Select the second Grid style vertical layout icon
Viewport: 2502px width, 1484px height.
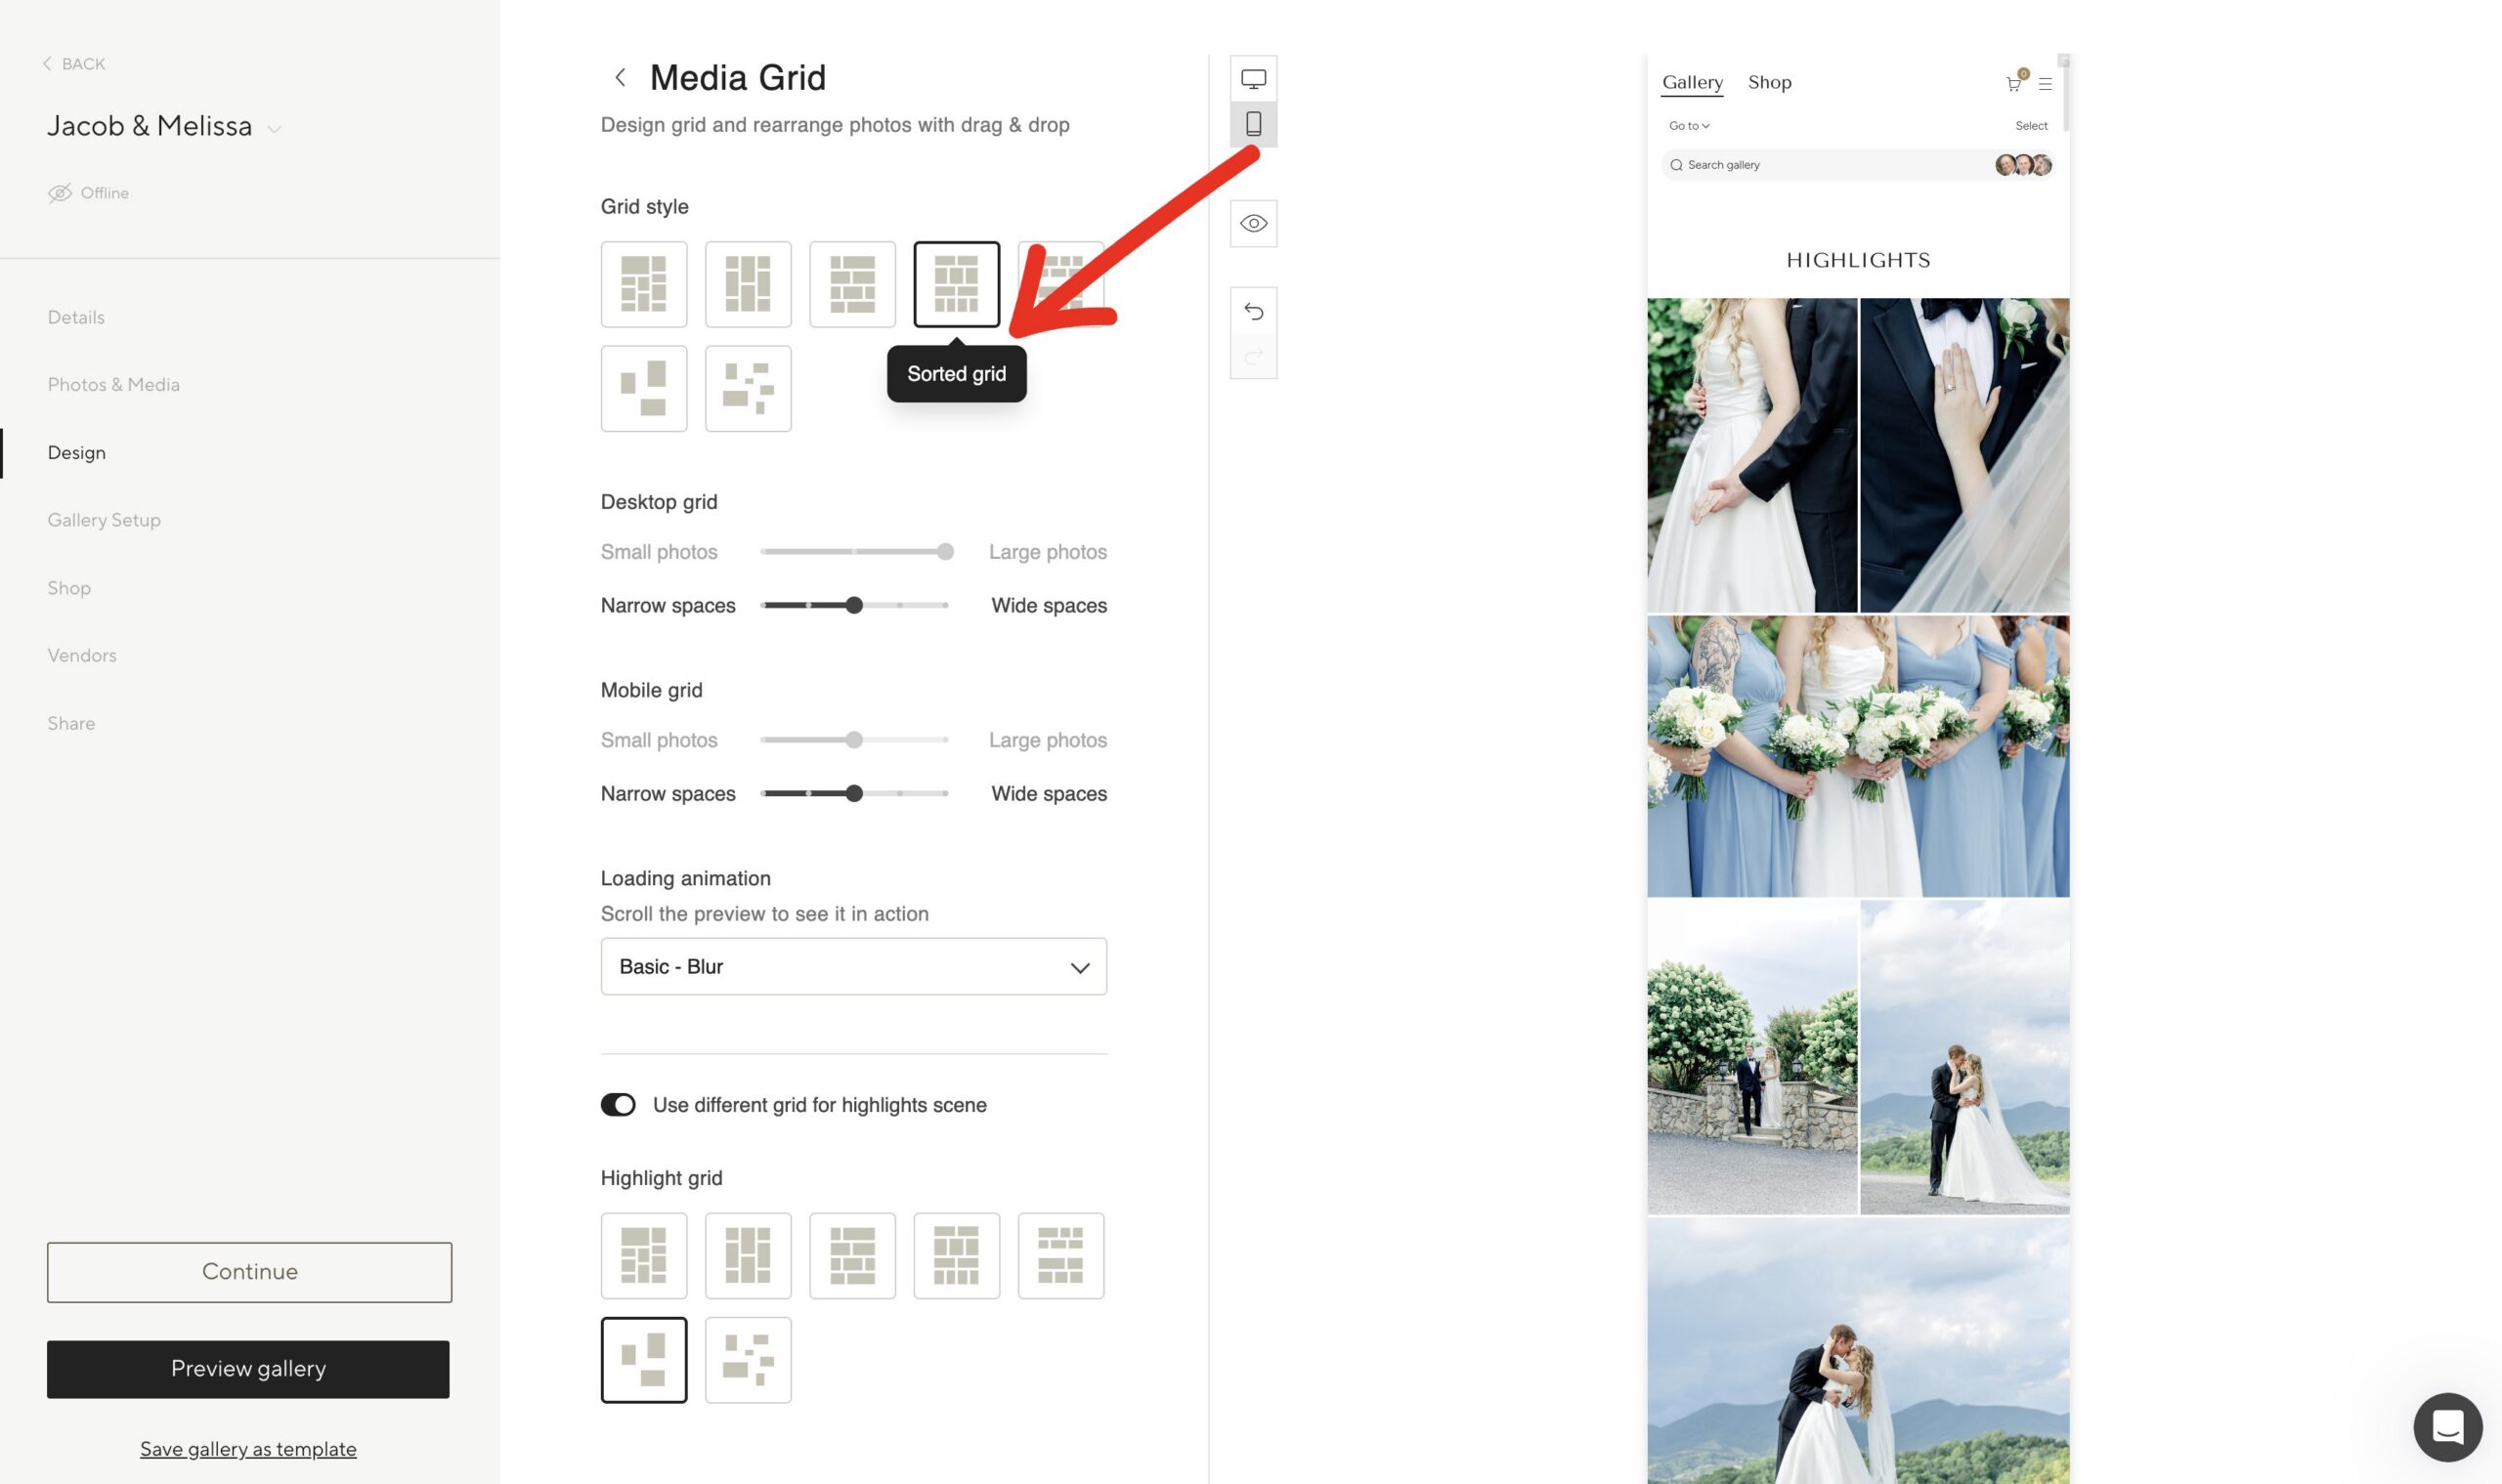(x=748, y=284)
